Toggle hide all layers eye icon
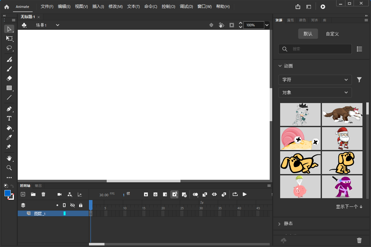The height and width of the screenshot is (247, 371). click(x=72, y=205)
